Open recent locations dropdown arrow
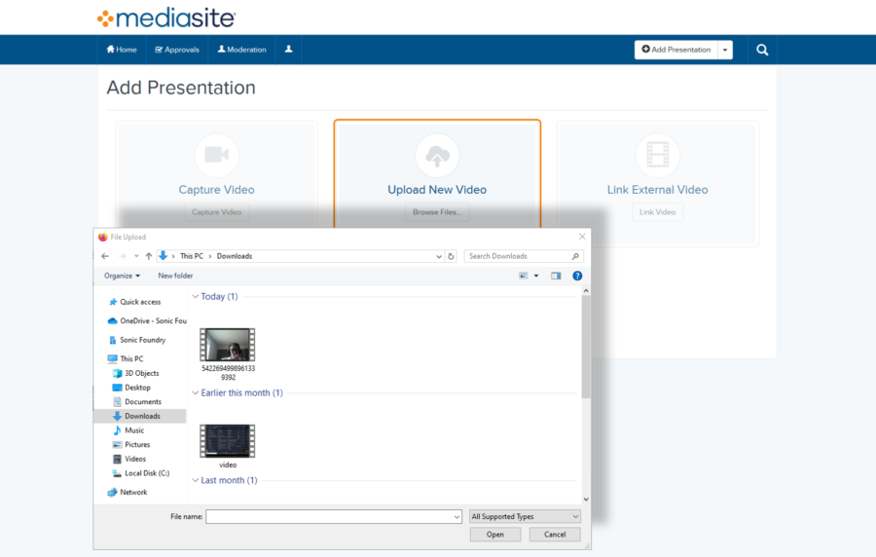Screen dimensions: 876x557 (135, 256)
